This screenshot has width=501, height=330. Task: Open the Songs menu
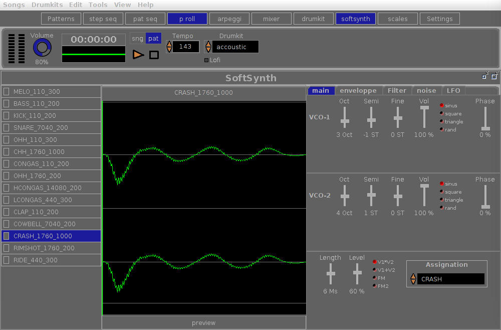click(14, 5)
